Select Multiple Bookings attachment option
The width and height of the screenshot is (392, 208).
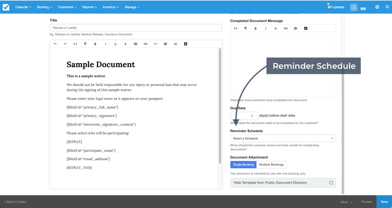pyautogui.click(x=272, y=164)
